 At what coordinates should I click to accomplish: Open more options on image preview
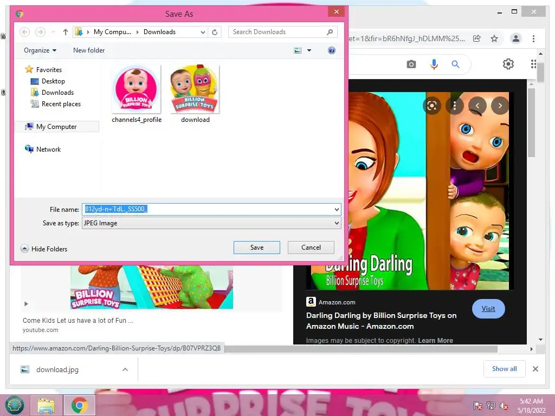click(x=455, y=106)
